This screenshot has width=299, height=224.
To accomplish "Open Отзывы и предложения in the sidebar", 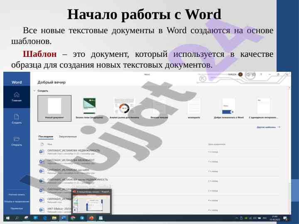I will pos(17,201).
